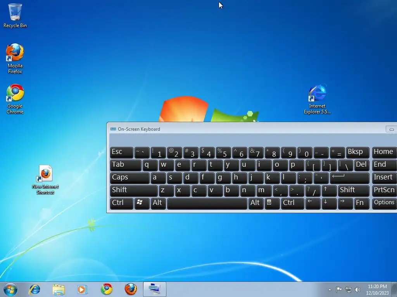The height and width of the screenshot is (297, 397).
Task: Launch Windows Media Player from the taskbar
Action: point(82,289)
